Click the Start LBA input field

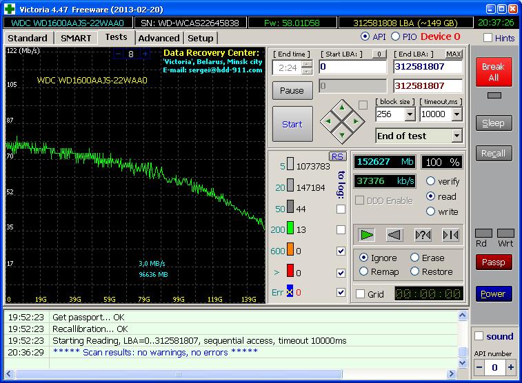[x=353, y=67]
